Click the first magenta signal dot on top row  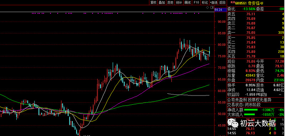tap(32, 13)
